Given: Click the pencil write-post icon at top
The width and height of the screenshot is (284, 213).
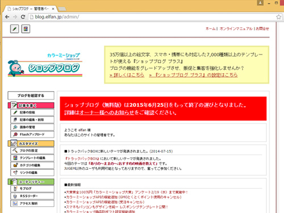Looking at the screenshot, I should tap(14, 29).
